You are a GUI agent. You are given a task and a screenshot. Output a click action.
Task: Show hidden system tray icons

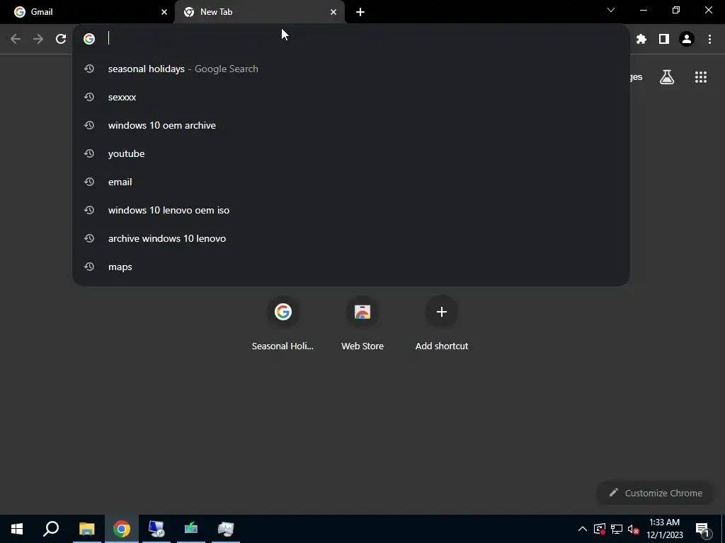583,529
